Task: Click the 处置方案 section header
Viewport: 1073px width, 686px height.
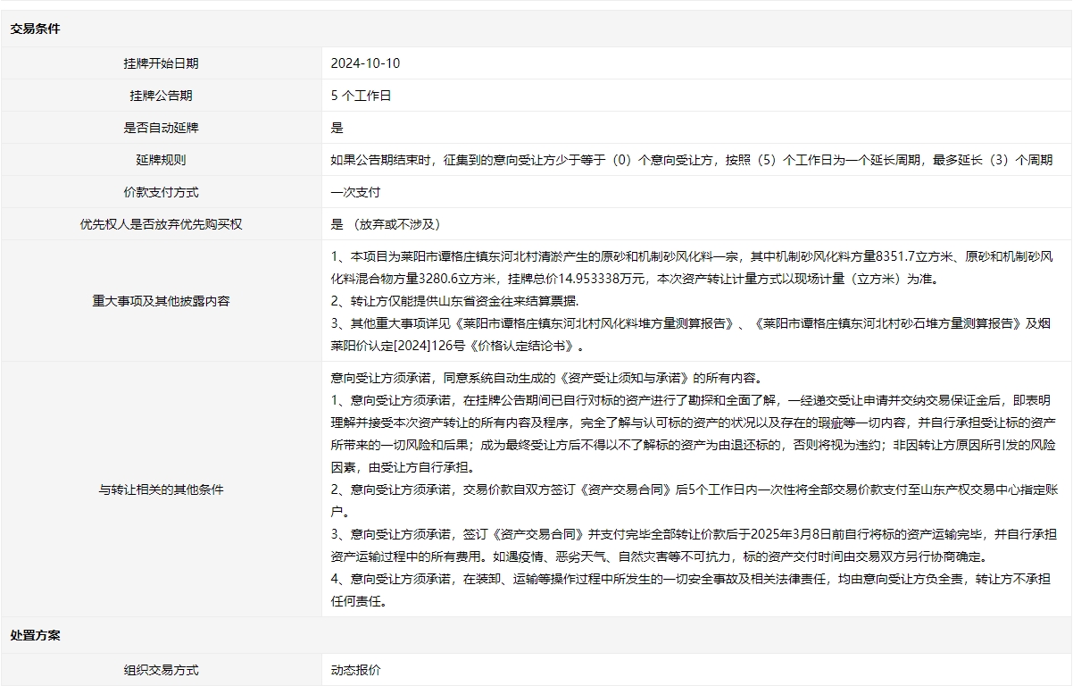Action: 36,635
